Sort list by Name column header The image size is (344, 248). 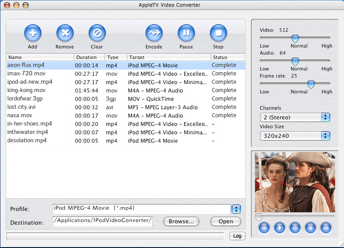click(40, 57)
